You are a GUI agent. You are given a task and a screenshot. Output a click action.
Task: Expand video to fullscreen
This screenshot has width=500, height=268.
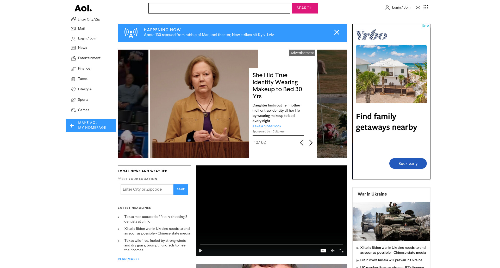341,251
